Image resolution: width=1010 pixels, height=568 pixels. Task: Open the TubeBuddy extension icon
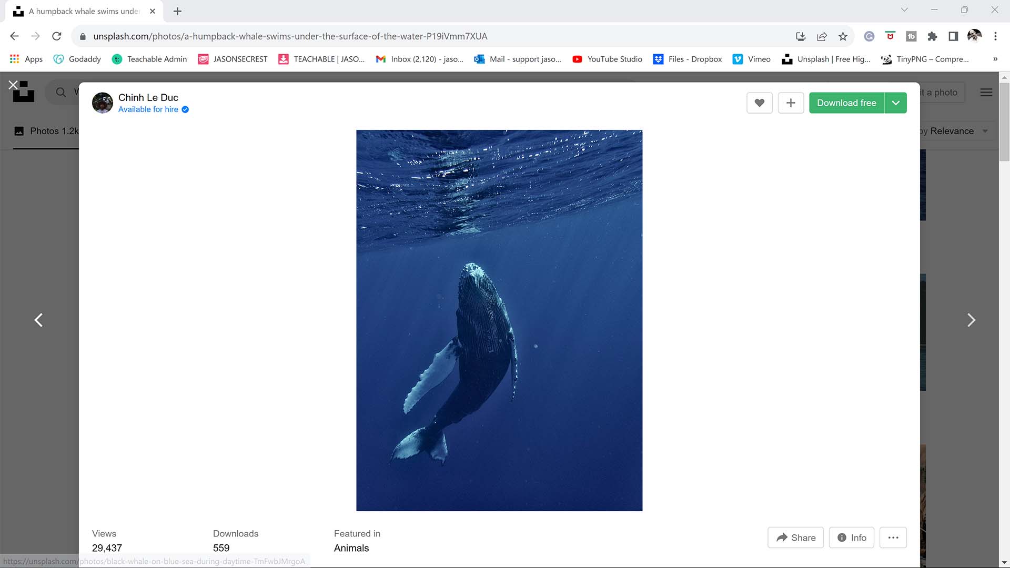(911, 36)
